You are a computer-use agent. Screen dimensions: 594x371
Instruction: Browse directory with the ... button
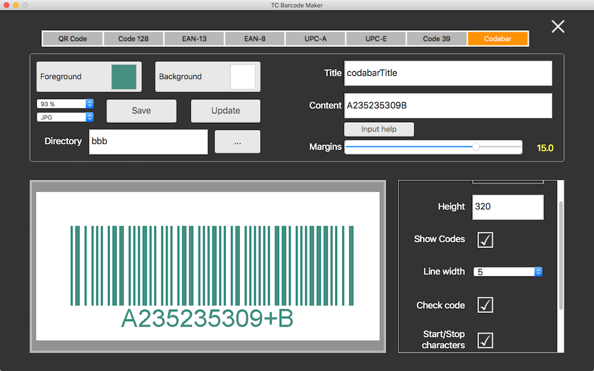coord(237,142)
